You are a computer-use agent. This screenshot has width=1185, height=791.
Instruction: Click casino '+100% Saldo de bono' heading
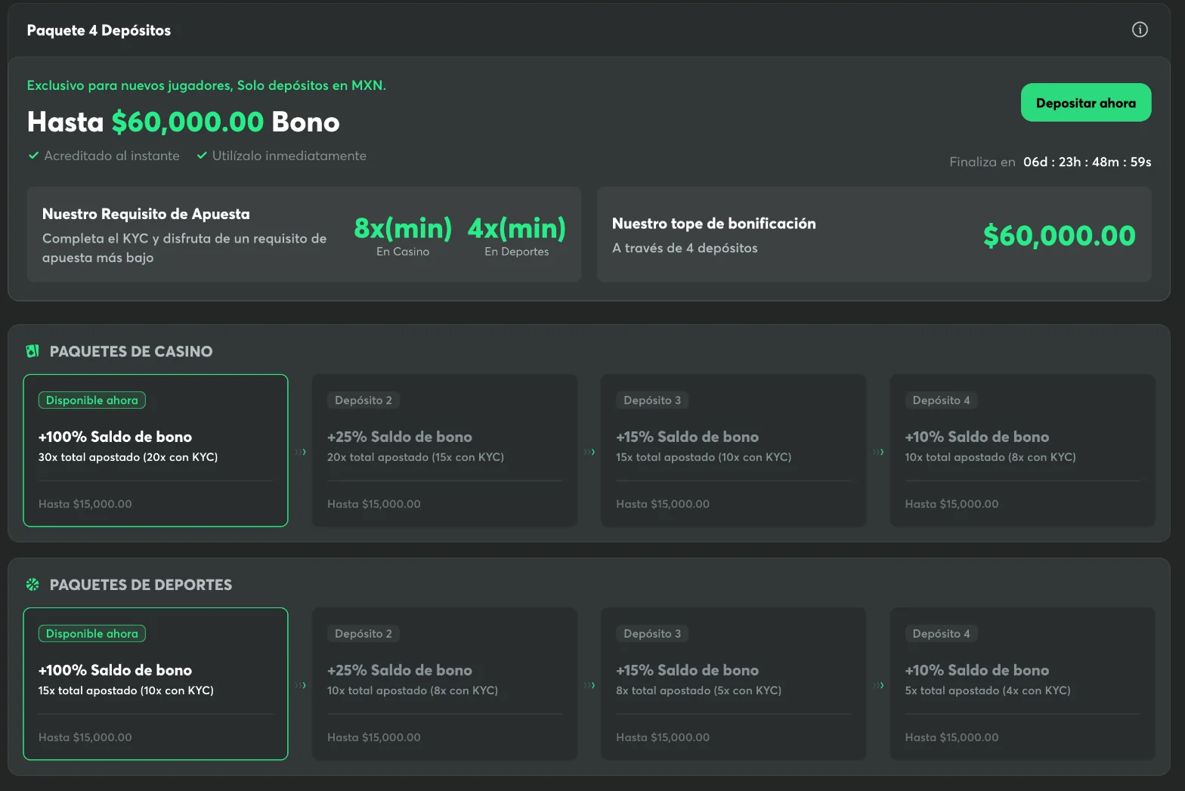[x=115, y=437]
